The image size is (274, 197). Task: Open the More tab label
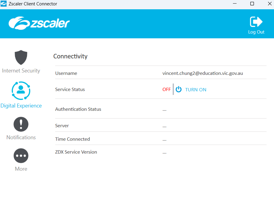(x=21, y=169)
